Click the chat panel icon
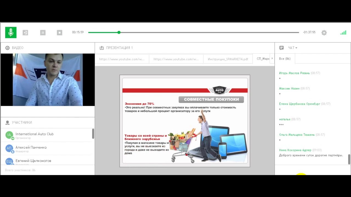The image size is (351, 197). [x=281, y=48]
